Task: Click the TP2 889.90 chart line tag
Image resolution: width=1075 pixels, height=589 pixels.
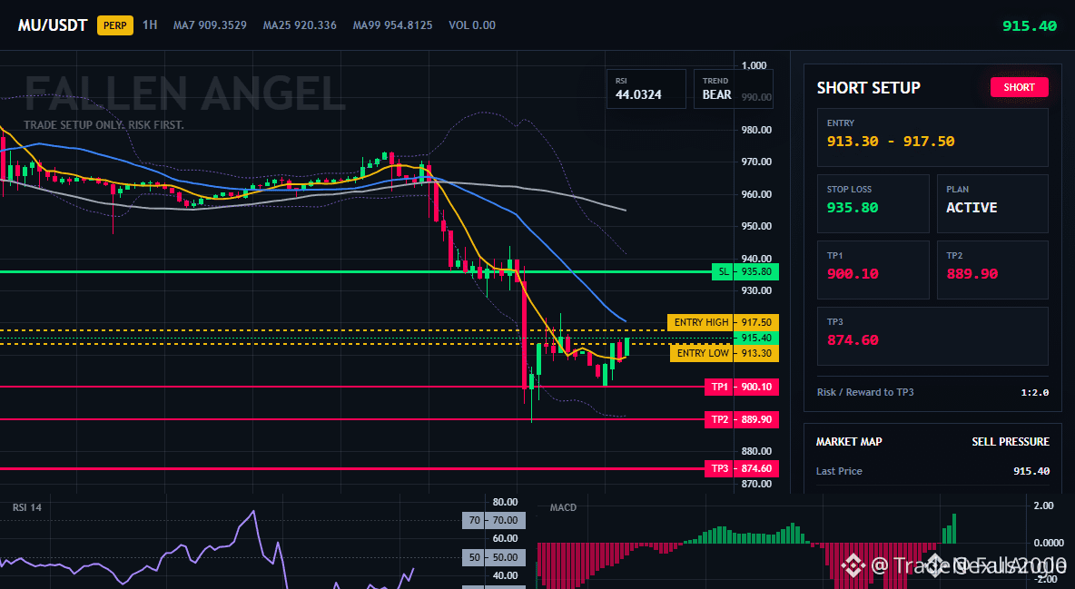Action: pos(741,419)
